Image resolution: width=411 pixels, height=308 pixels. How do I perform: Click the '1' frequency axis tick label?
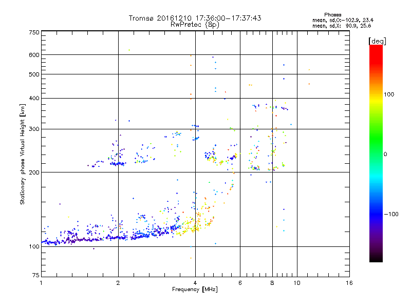pos(41,283)
